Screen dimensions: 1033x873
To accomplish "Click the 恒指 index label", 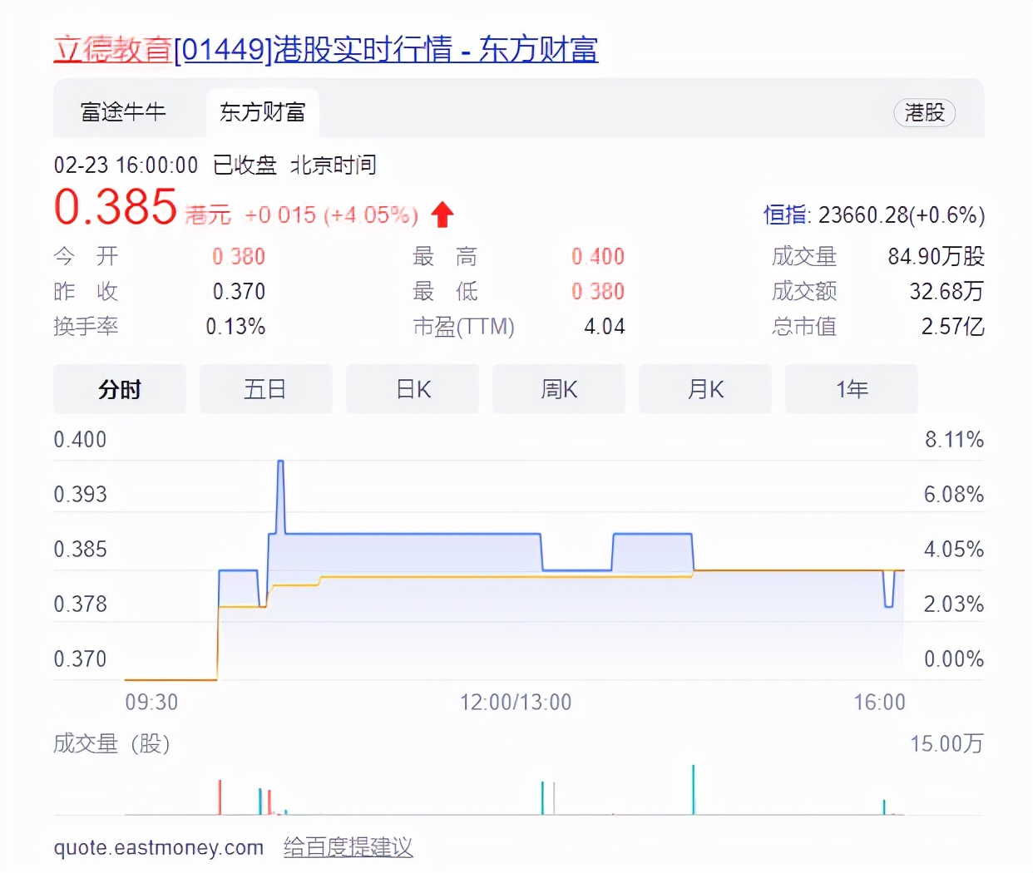I will (x=785, y=215).
